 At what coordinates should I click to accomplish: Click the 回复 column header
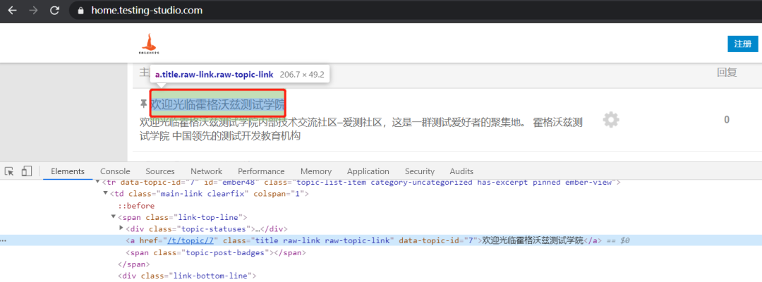(727, 73)
